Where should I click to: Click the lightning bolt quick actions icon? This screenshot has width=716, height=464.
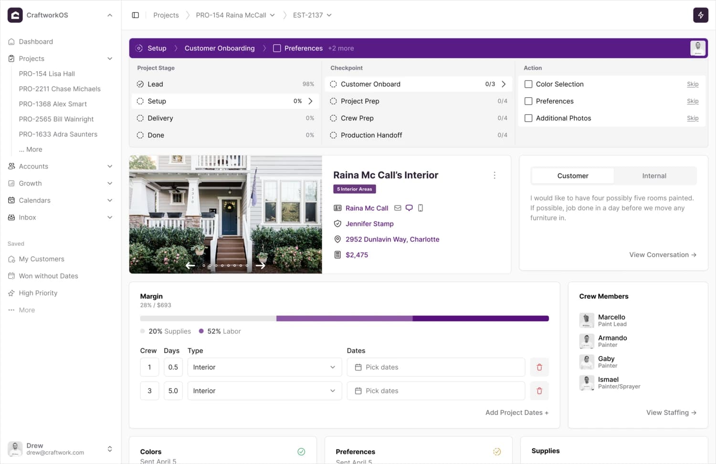[x=700, y=15]
